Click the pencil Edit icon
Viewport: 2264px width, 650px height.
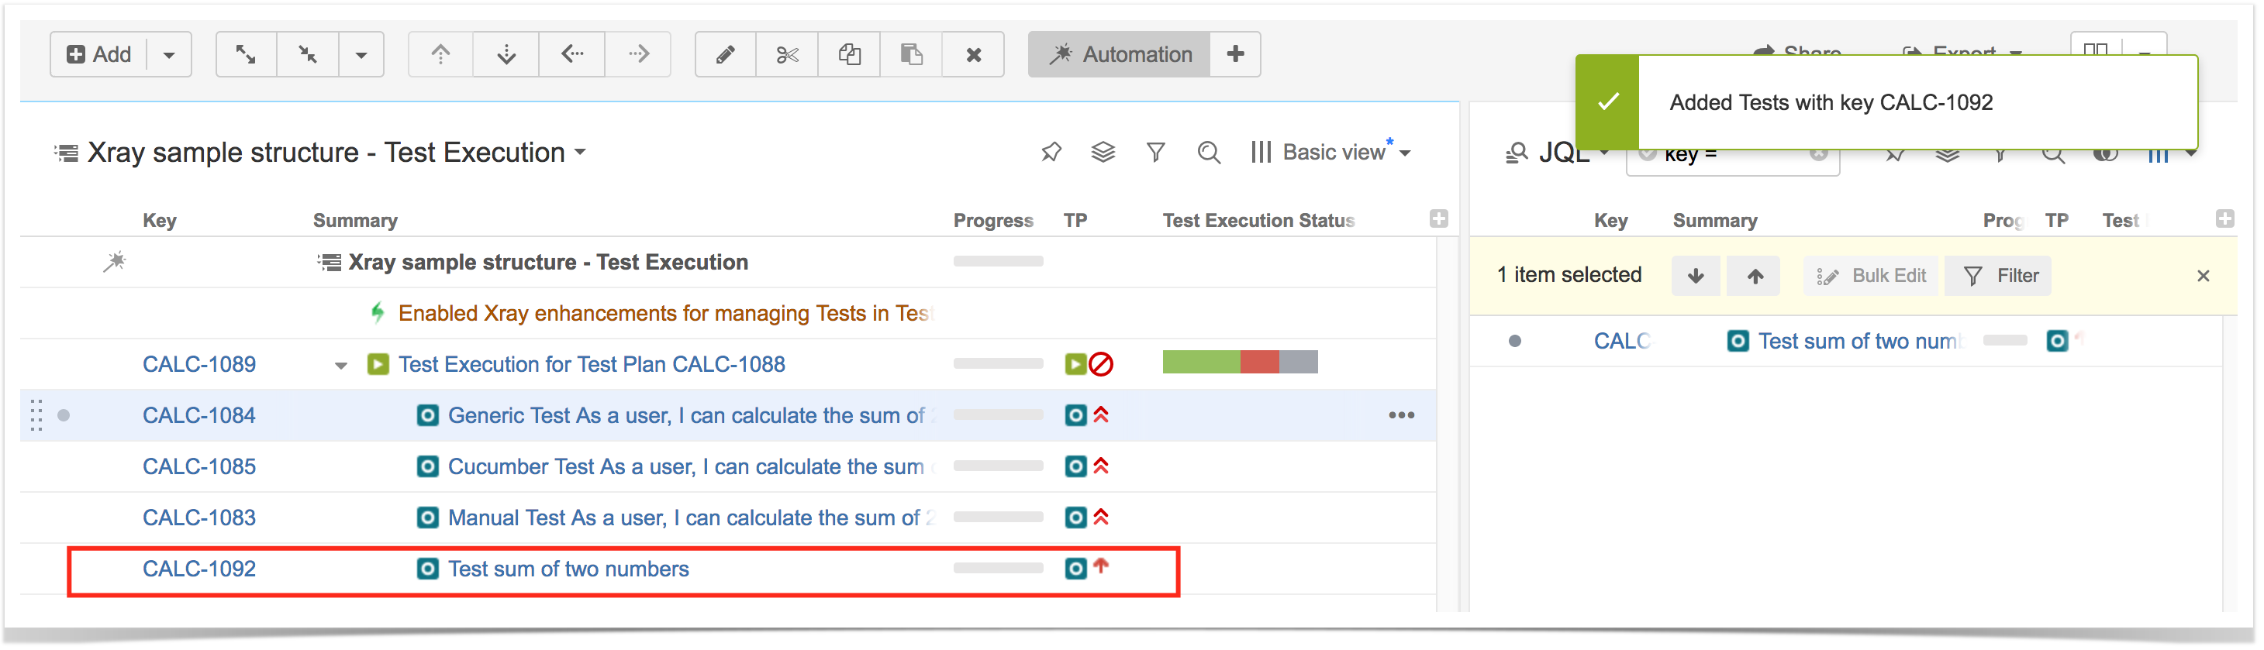725,54
